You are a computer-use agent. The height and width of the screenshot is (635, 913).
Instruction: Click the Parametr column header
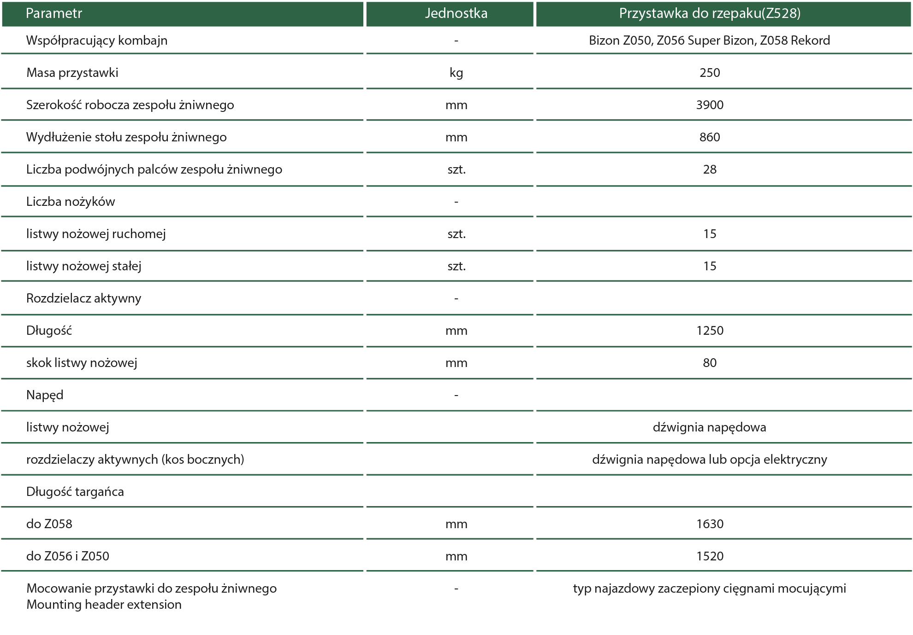[54, 13]
